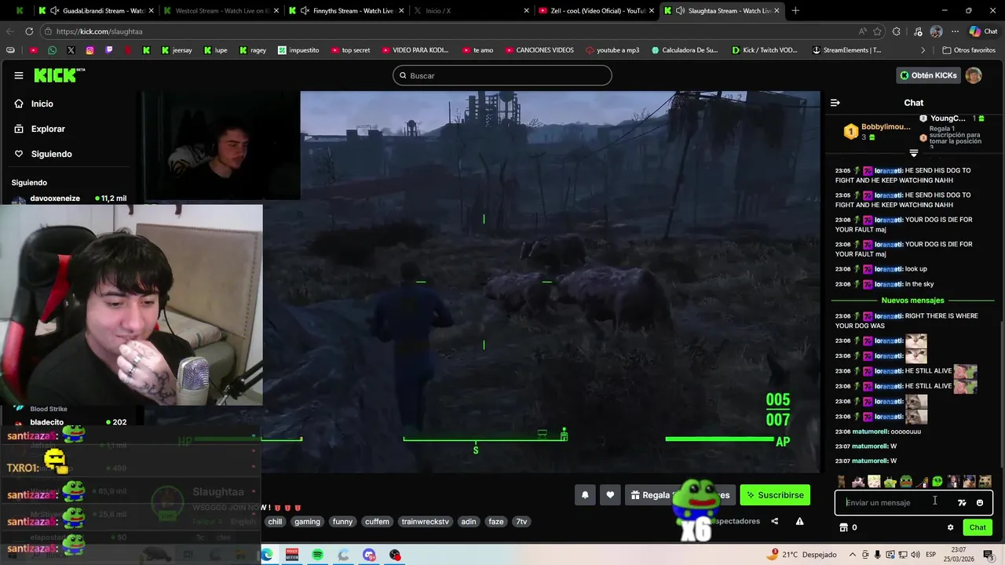Open lupe bookmark

pos(216,50)
